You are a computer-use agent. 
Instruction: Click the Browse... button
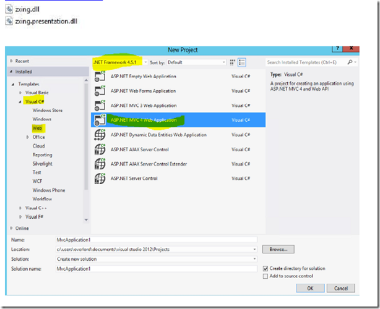pyautogui.click(x=279, y=249)
